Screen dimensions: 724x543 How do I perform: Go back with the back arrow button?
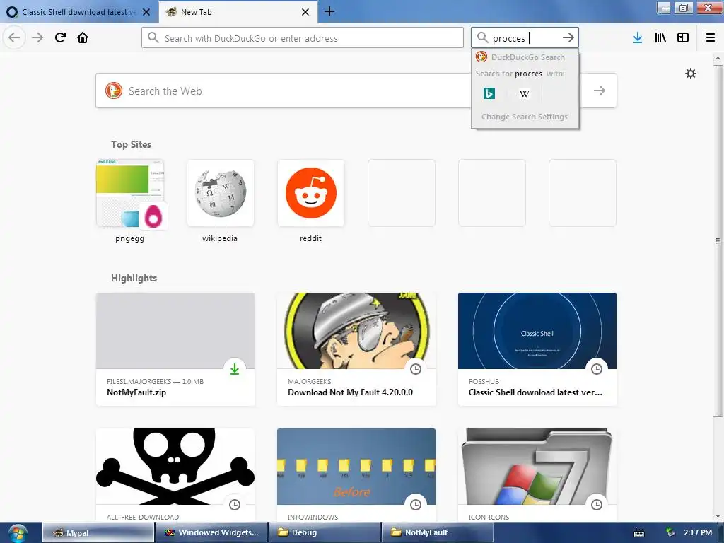(14, 37)
